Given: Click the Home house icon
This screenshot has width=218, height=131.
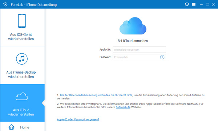Looking at the screenshot, I should 11,127.
